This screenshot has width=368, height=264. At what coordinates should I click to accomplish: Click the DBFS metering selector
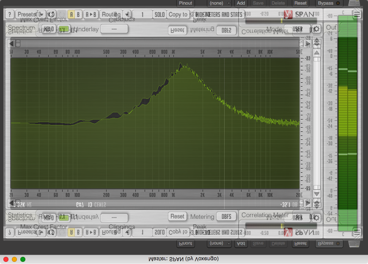(x=226, y=30)
